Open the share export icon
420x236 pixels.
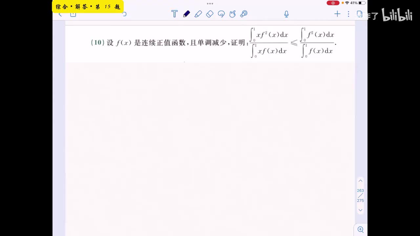click(73, 14)
